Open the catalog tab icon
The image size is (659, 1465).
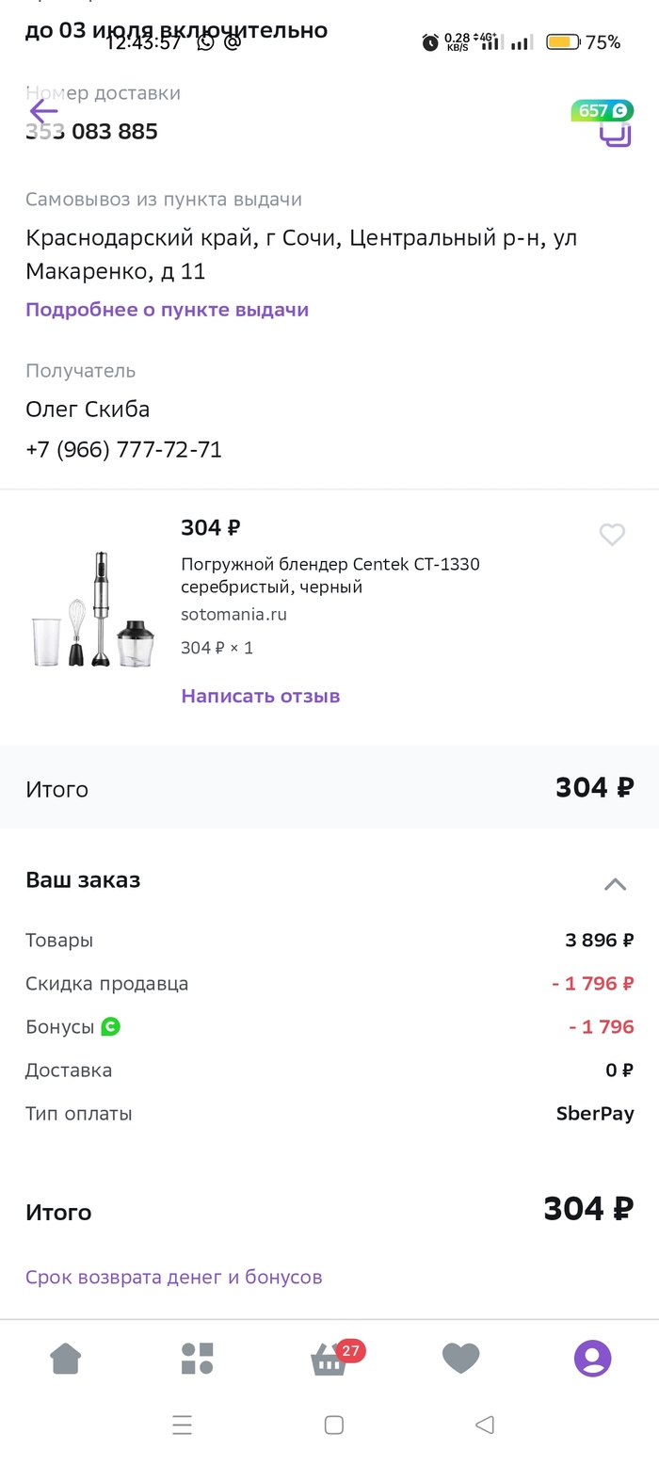[198, 1359]
